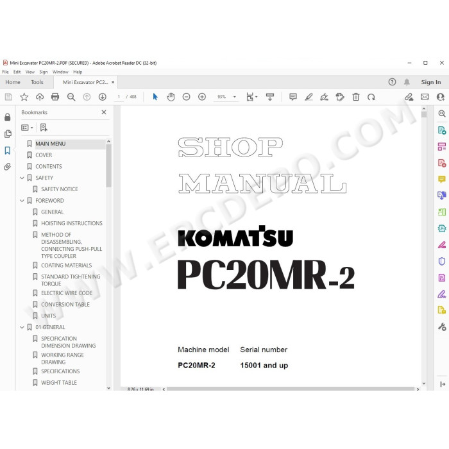Go to previous page arrow
The width and height of the screenshot is (449, 449).
tap(87, 97)
